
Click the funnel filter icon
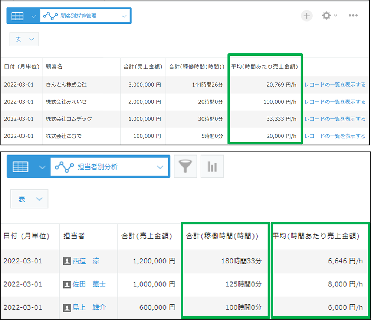pos(185,167)
